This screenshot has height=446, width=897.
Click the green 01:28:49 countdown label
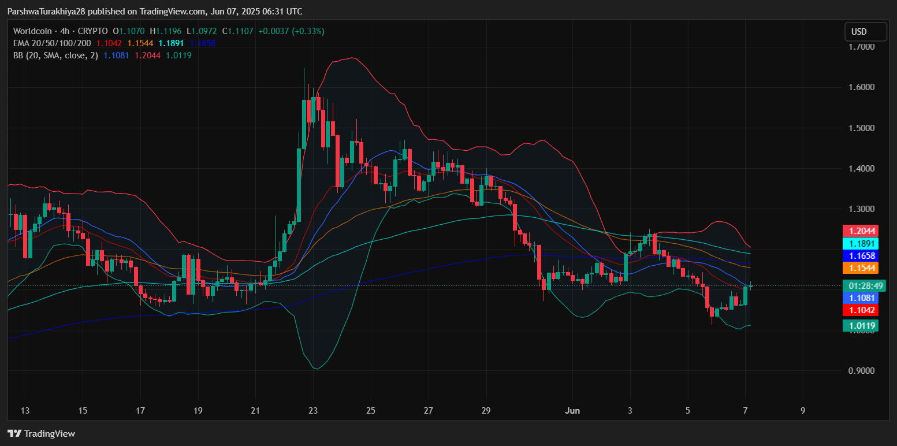863,286
